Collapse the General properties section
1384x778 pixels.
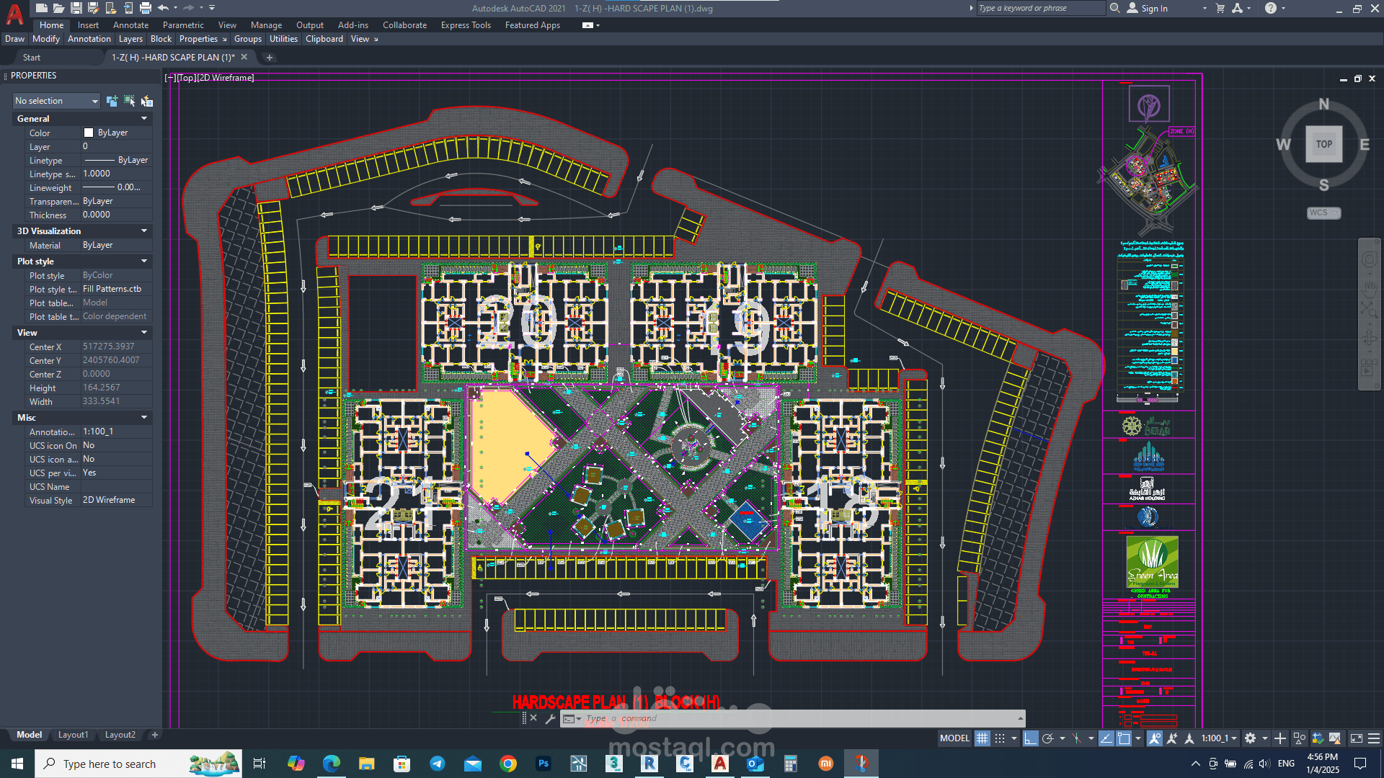(144, 119)
